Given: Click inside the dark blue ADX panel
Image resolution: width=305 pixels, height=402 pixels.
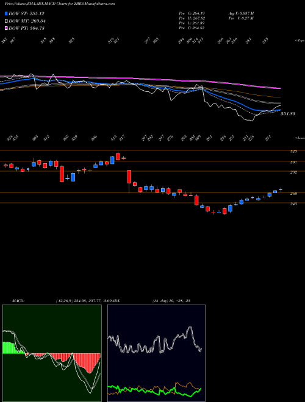Looking at the screenshot, I should [x=156, y=353].
